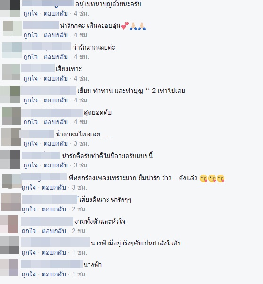
Task: Reply to the comment 'สุดยอดคับ'
Action: 56,122
